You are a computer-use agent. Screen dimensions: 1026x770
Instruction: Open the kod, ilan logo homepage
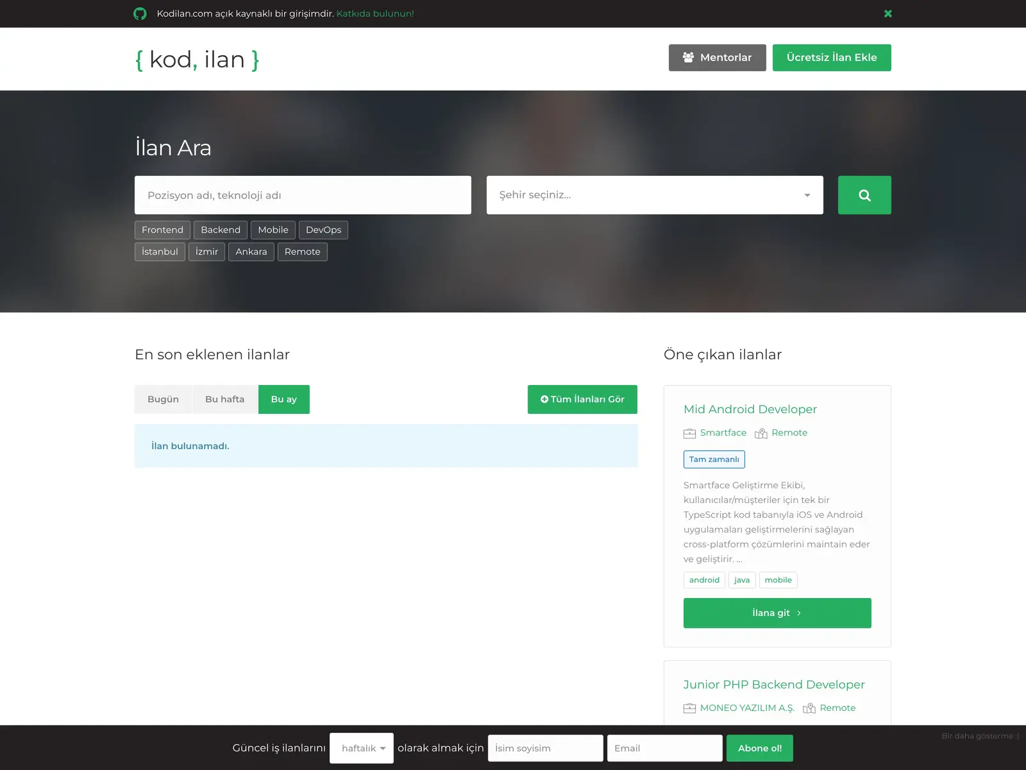tap(197, 59)
